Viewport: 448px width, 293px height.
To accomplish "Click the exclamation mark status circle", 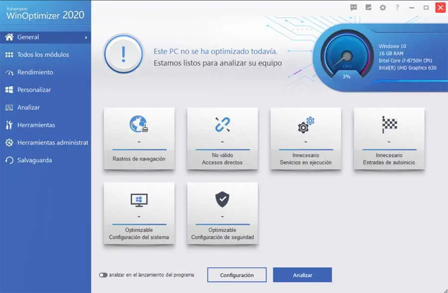I will pyautogui.click(x=123, y=54).
